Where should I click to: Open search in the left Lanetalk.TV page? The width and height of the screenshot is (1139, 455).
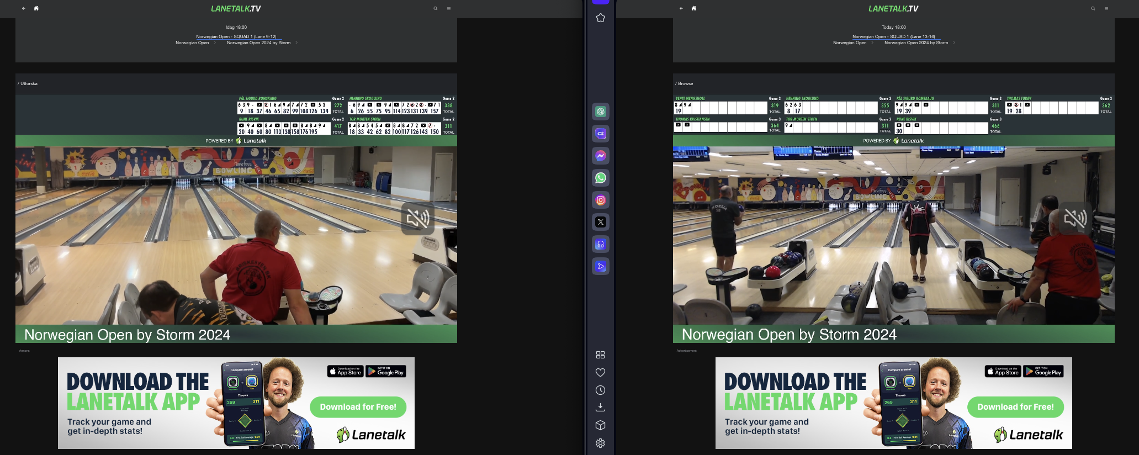[x=436, y=8]
